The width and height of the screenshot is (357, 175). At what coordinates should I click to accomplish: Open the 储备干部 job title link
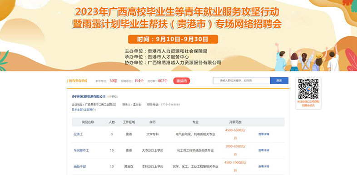(79, 167)
